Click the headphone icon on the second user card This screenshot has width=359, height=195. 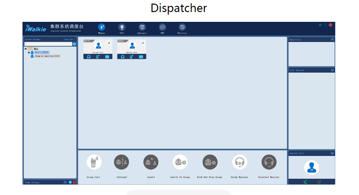pos(123,57)
